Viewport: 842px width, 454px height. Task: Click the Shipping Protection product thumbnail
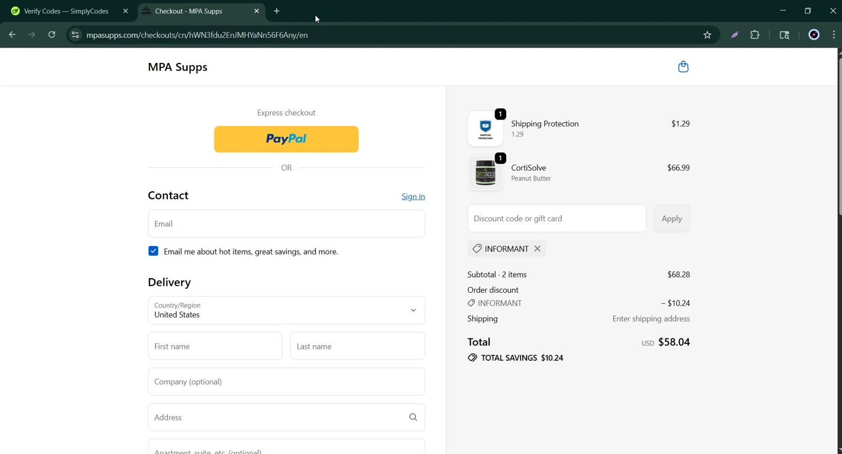[x=486, y=129]
